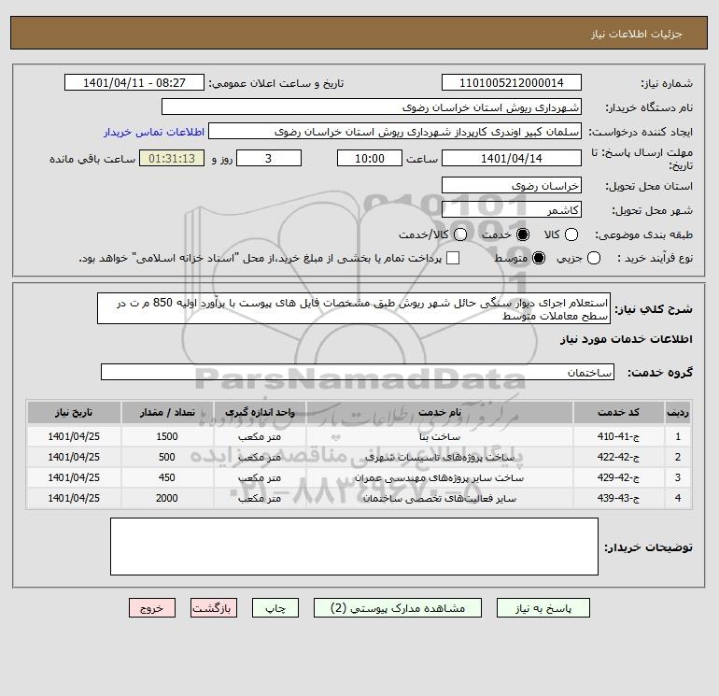Toggle the Islamic treasury bonds payment checkbox
The width and height of the screenshot is (719, 696).
click(453, 258)
